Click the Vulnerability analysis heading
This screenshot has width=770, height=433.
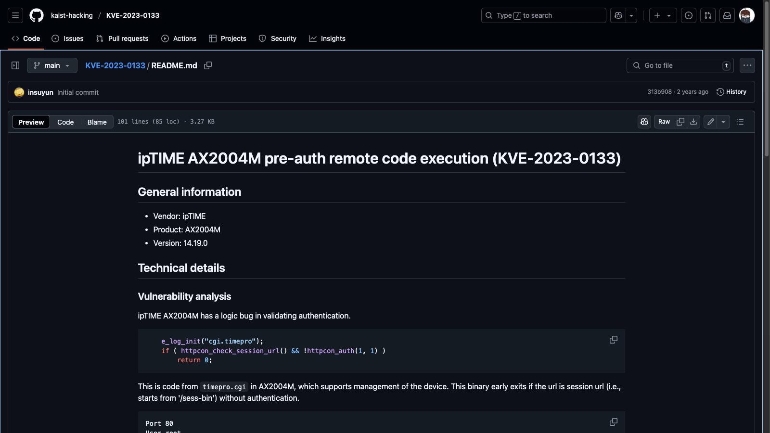tap(184, 296)
